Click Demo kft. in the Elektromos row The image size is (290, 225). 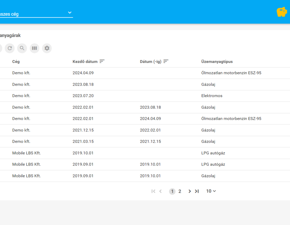coord(21,96)
